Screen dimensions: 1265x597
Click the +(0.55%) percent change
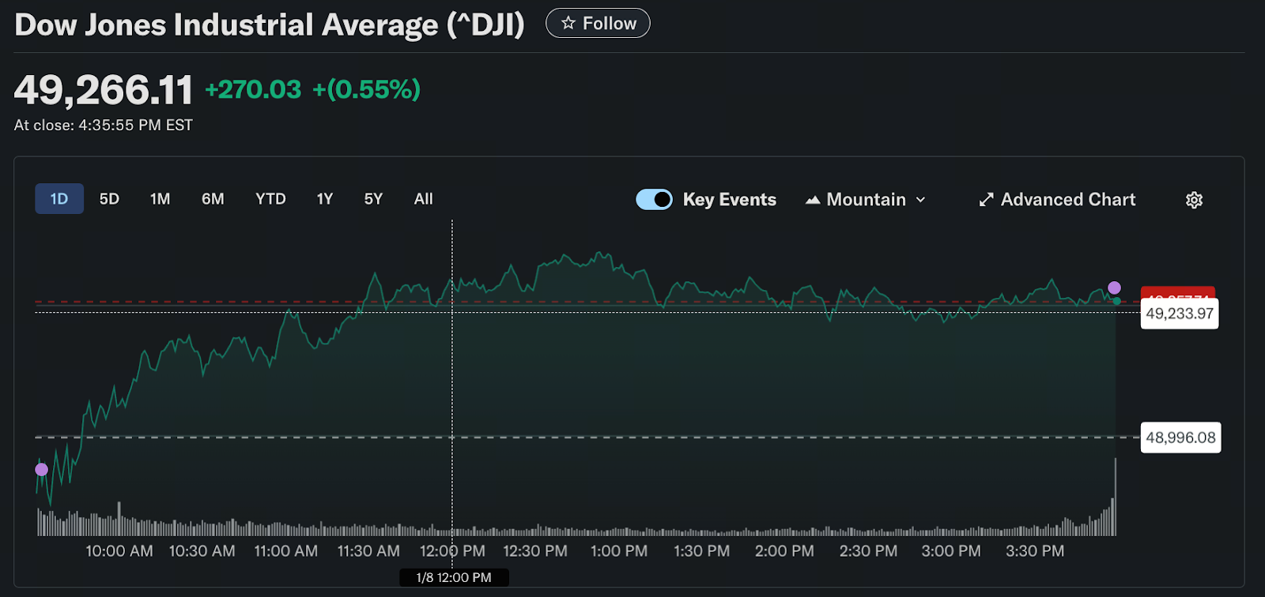[x=367, y=89]
